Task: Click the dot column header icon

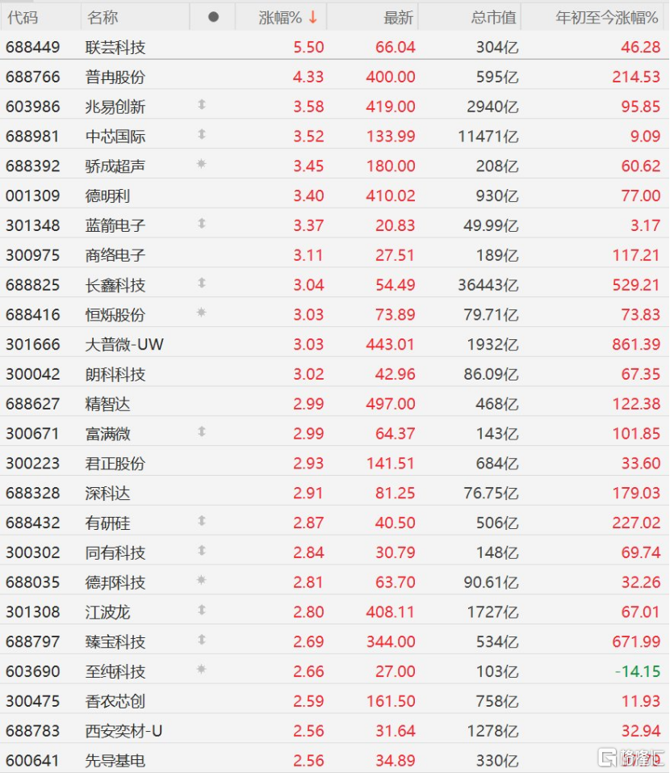Action: pos(213,17)
